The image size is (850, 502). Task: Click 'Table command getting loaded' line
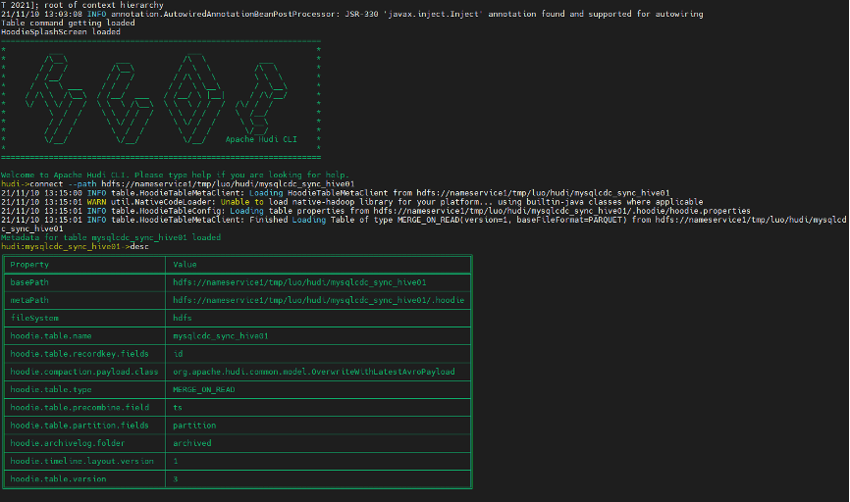tap(68, 24)
